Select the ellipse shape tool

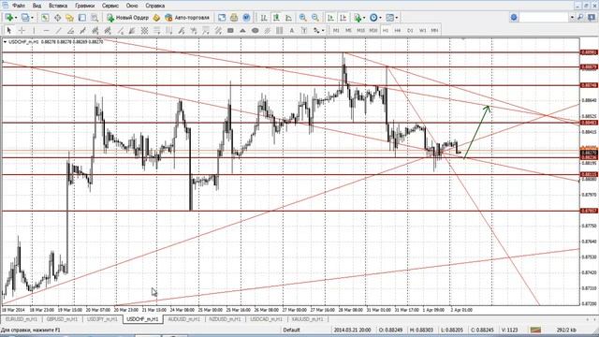tap(256, 30)
